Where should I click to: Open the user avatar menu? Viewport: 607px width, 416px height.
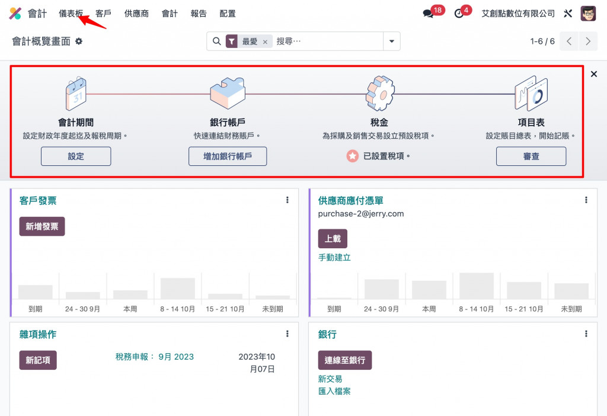pyautogui.click(x=588, y=14)
